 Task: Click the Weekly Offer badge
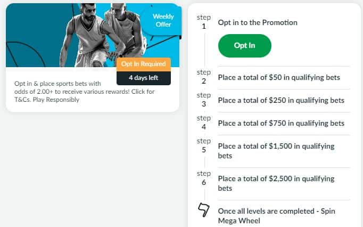click(x=163, y=20)
